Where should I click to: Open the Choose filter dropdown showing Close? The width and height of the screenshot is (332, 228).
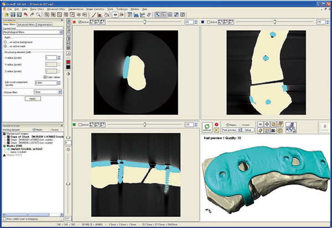point(48,92)
